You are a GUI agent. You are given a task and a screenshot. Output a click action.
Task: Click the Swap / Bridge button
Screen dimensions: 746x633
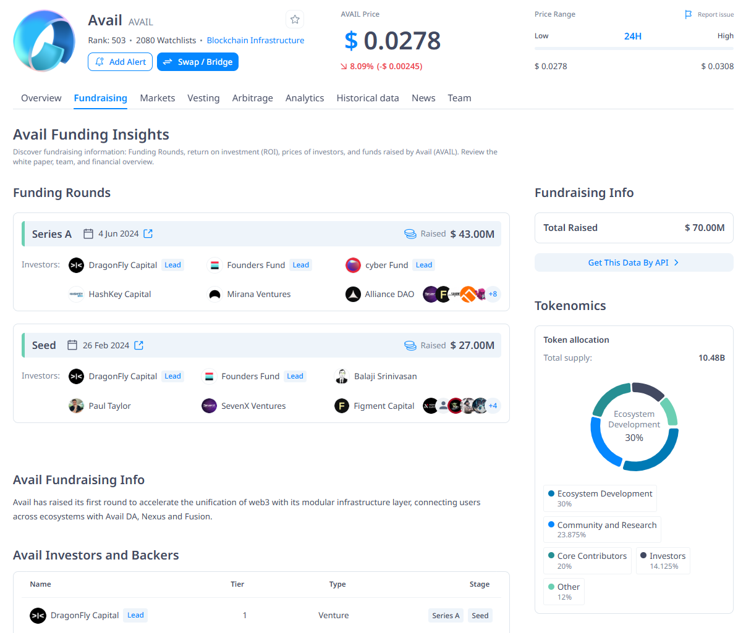198,62
